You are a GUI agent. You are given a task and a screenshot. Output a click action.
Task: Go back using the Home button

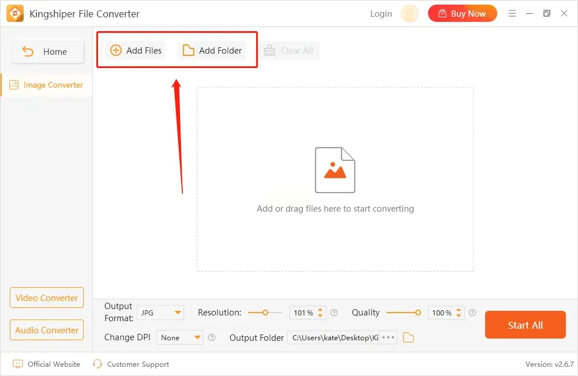click(47, 51)
